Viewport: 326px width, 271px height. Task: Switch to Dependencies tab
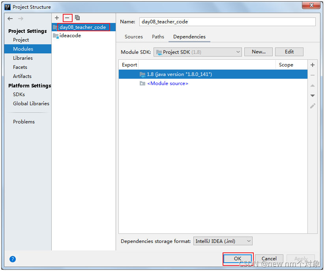click(x=189, y=37)
